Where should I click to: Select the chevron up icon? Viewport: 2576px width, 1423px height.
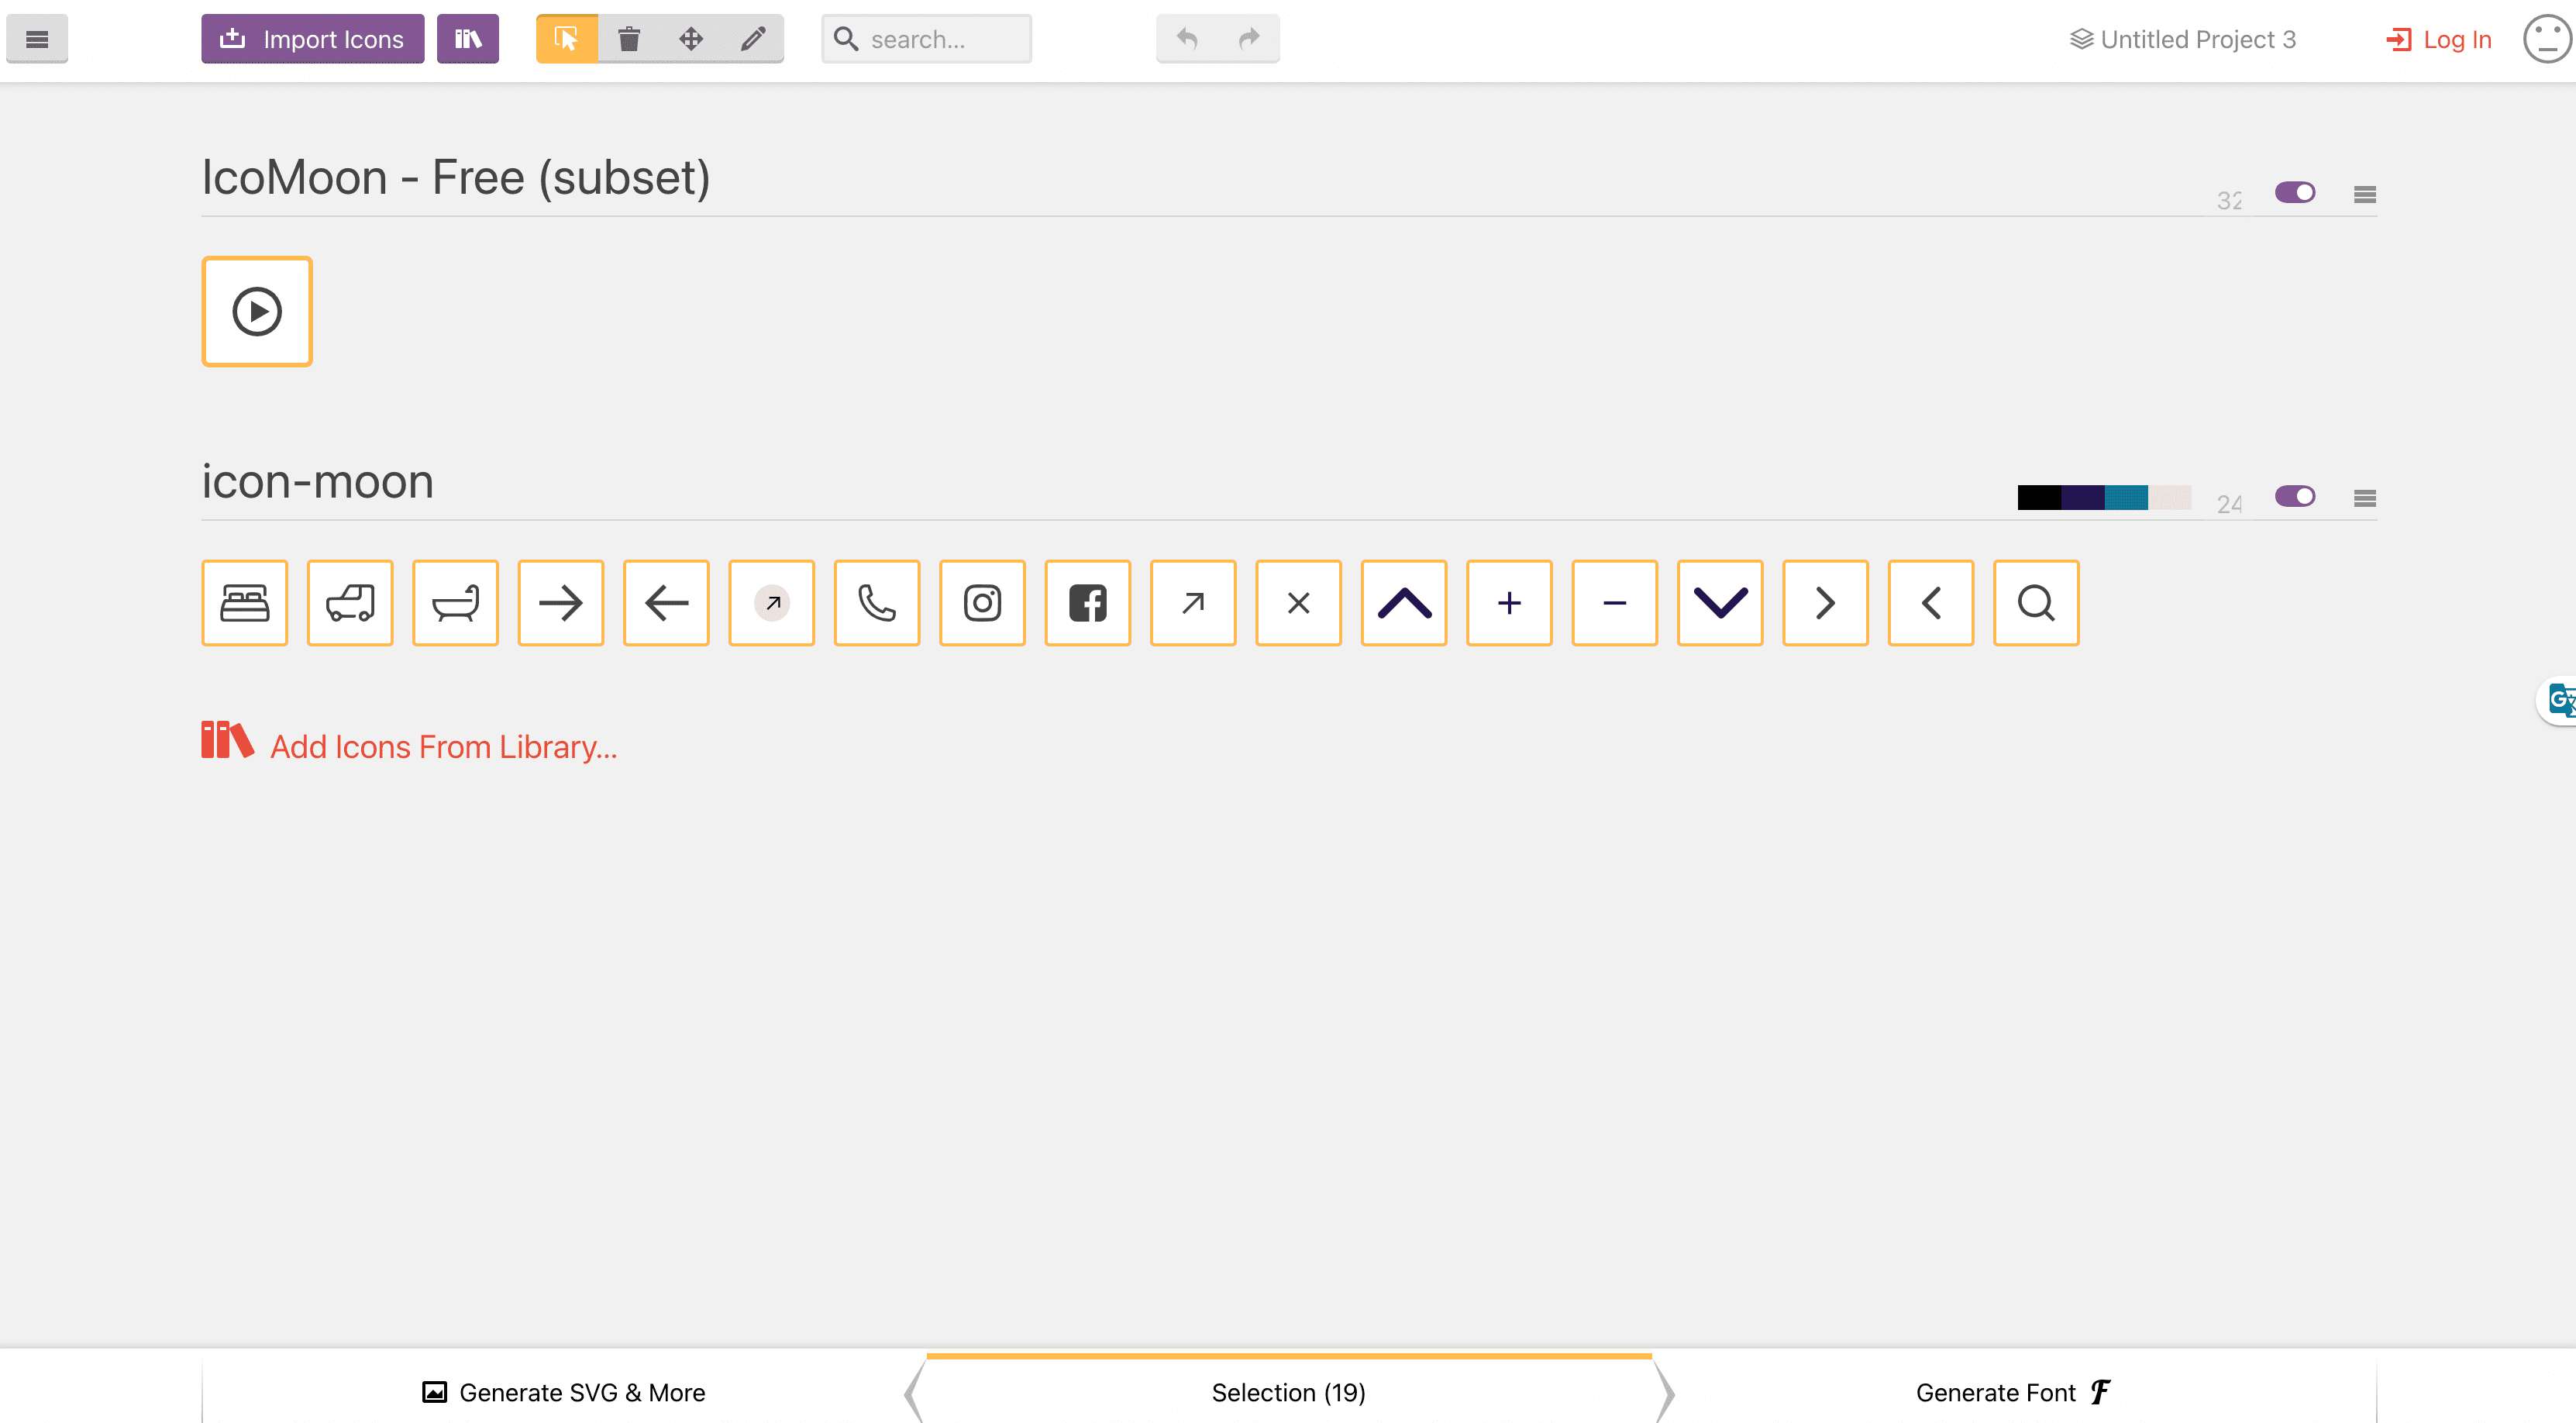1404,603
